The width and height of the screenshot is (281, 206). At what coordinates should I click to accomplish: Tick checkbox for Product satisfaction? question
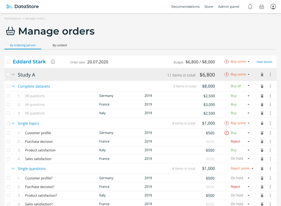(x=8, y=196)
